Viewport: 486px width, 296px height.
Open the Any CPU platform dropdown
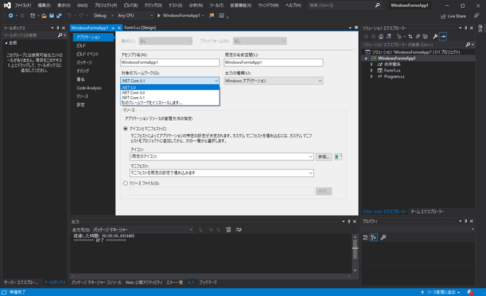(135, 15)
